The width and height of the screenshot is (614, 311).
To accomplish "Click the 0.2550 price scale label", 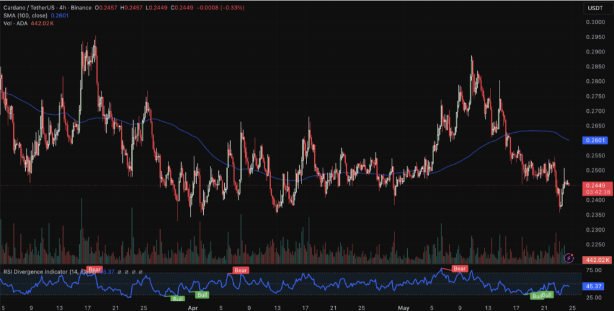I will coord(595,155).
